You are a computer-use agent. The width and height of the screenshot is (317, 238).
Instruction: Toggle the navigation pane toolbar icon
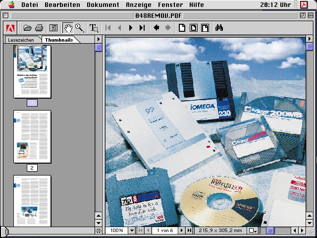pyautogui.click(x=53, y=28)
